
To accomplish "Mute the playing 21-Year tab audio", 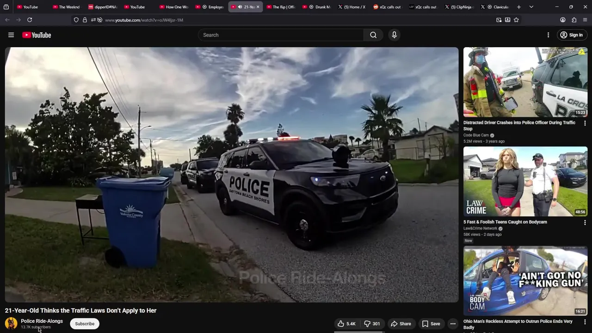I will pos(240,7).
